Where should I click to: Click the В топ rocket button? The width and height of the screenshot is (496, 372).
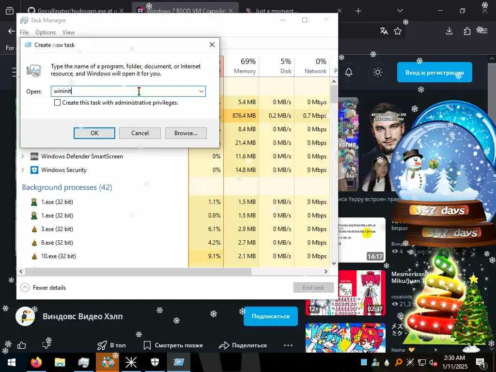click(x=111, y=345)
